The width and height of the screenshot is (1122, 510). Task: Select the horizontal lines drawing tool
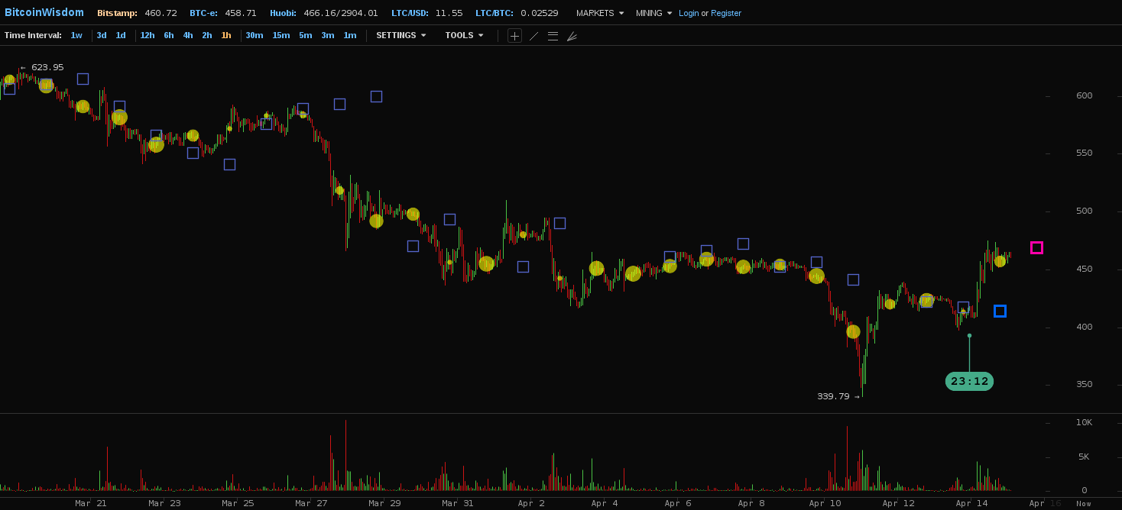553,36
